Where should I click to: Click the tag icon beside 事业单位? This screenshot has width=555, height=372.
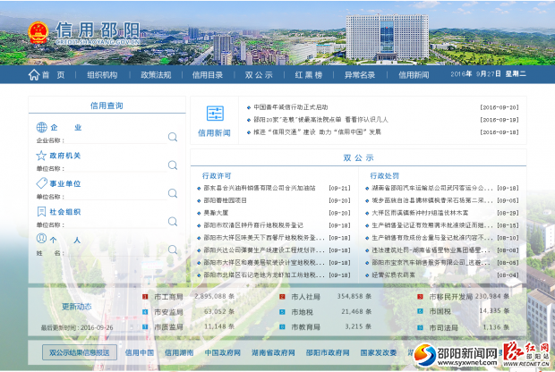[x=42, y=183]
